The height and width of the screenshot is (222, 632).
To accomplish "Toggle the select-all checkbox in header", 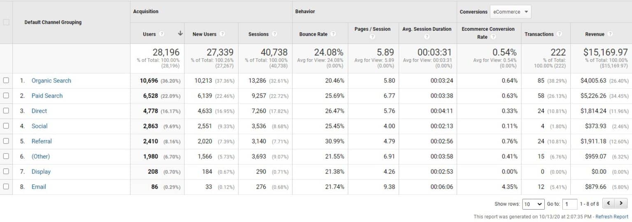I will [6, 22].
